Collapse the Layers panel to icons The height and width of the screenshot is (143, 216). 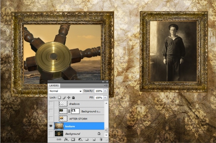103,82
